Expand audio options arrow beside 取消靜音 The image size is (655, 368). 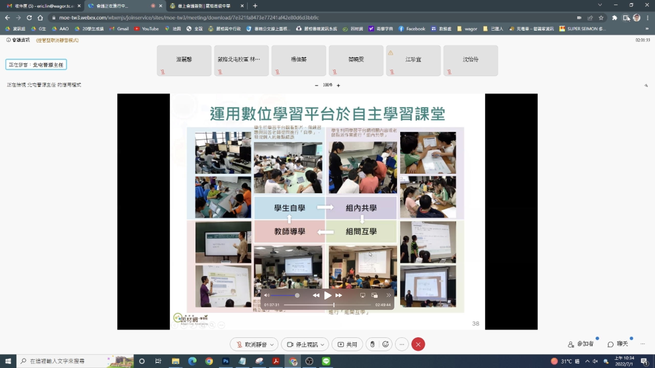(x=272, y=344)
